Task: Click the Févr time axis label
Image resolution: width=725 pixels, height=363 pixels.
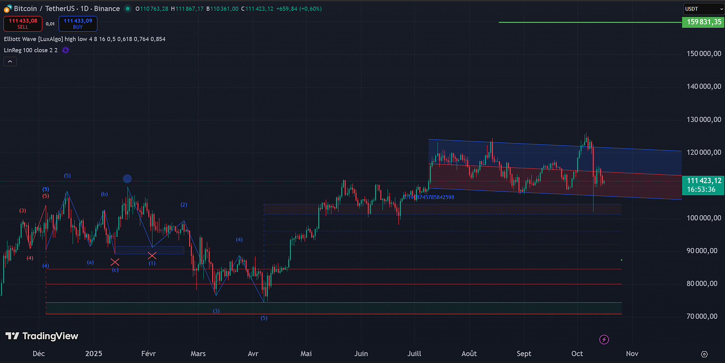Action: 148,354
